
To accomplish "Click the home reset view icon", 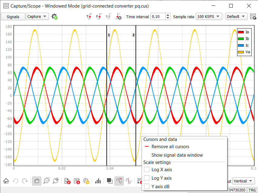I will pos(6,181).
